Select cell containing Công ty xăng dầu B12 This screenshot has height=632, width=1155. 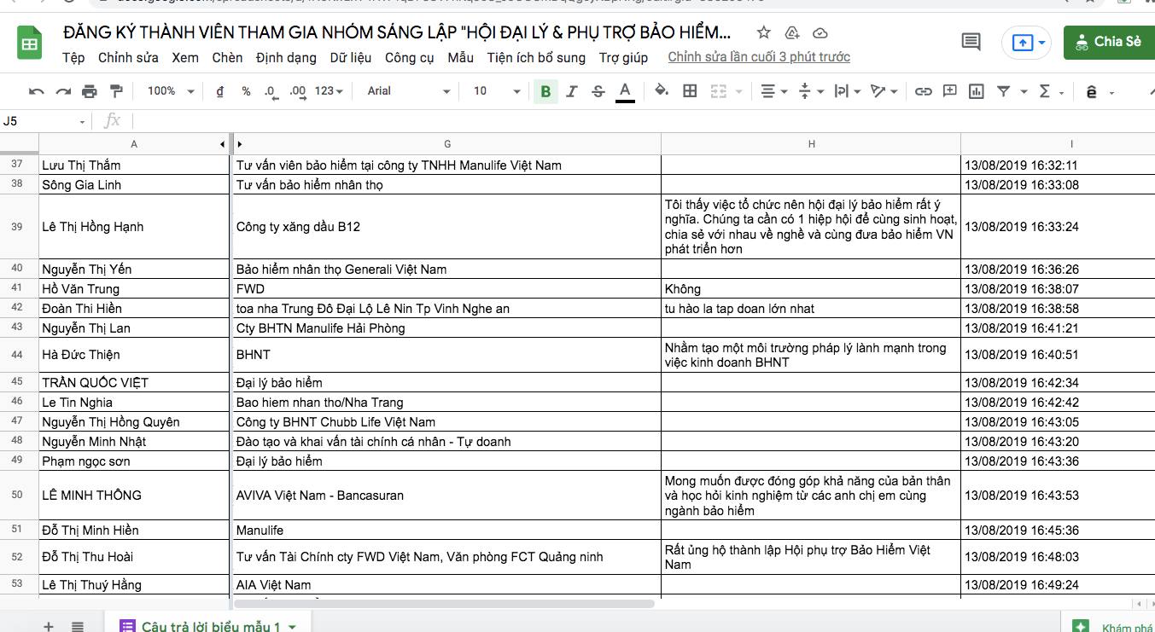[446, 227]
